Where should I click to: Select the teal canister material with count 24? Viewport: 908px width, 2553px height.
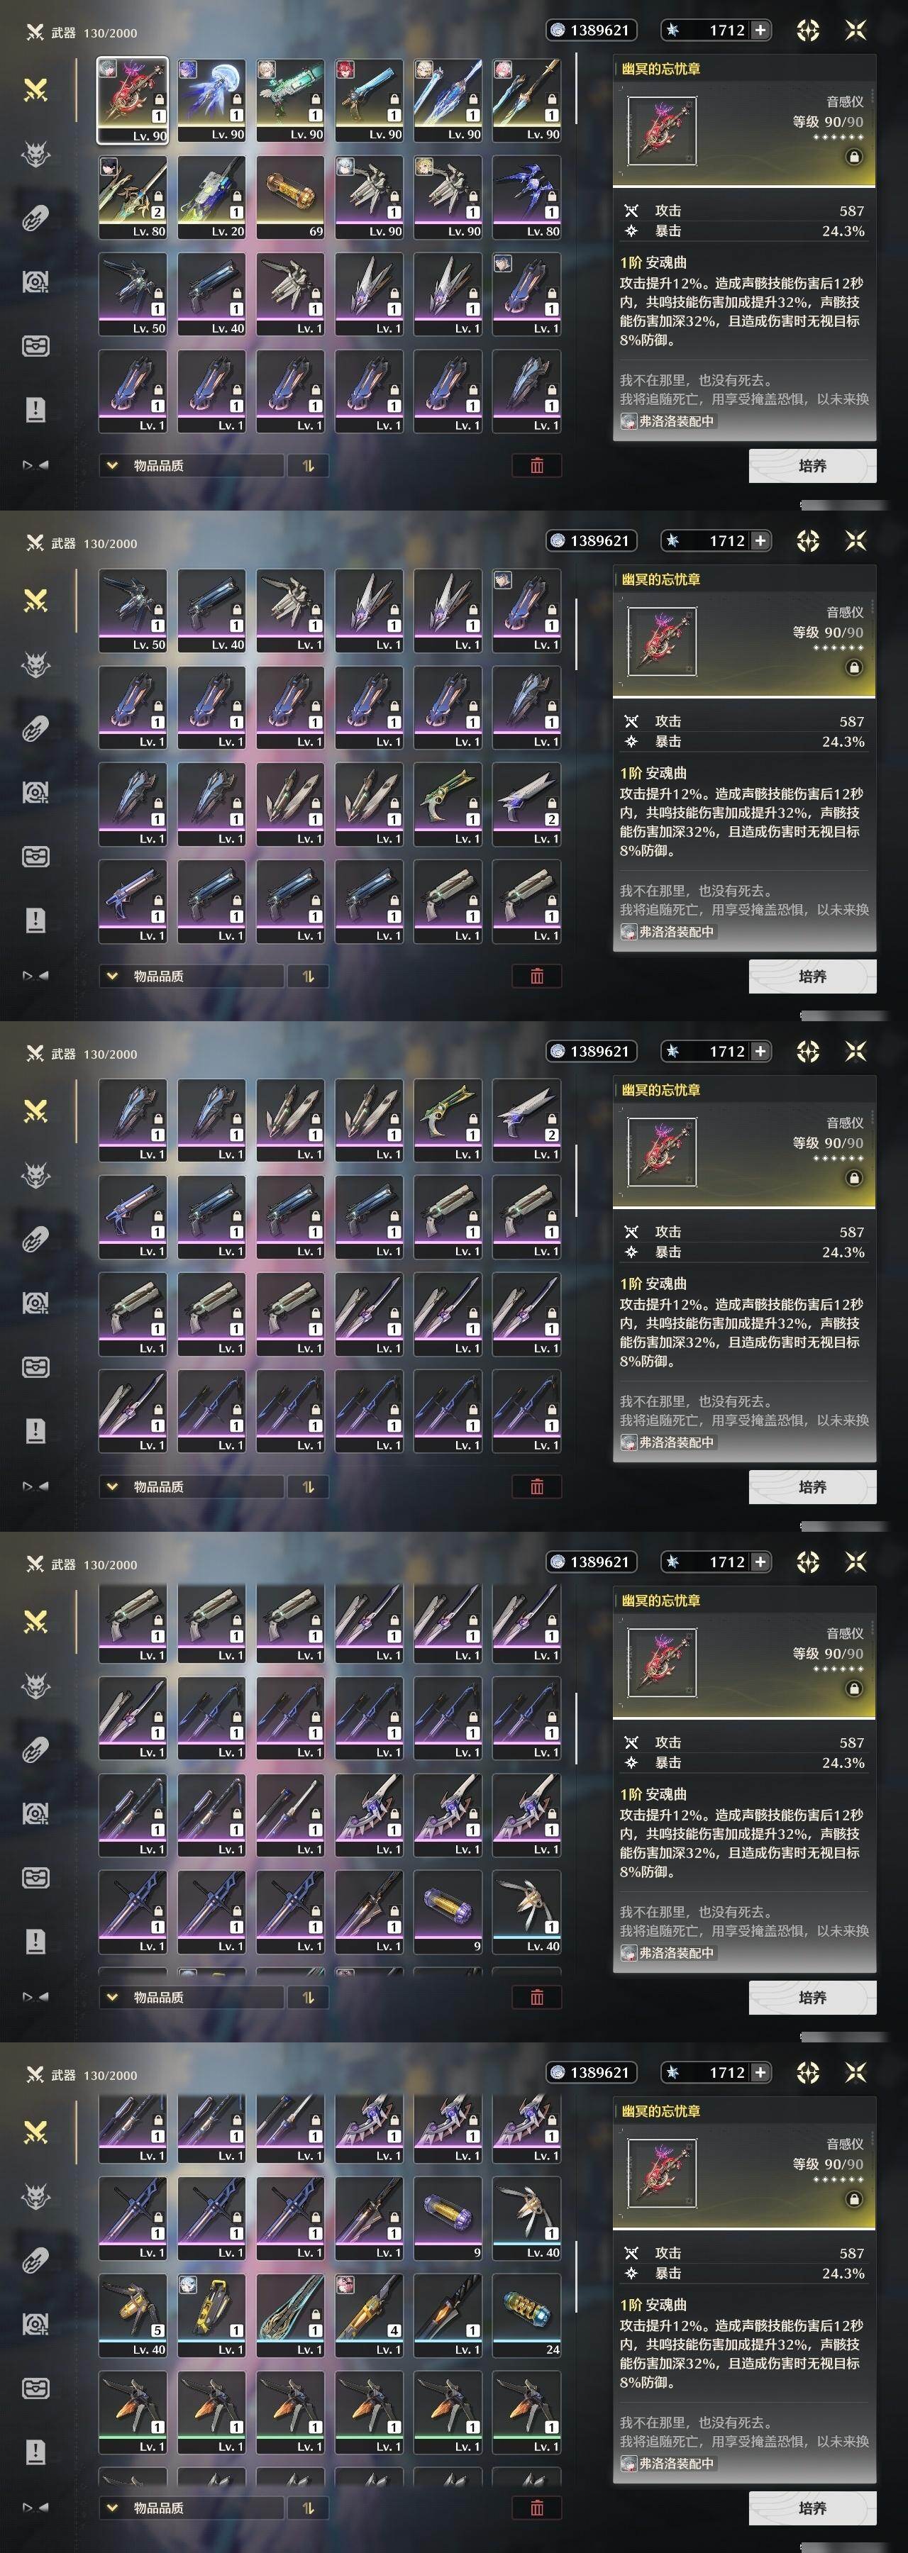point(526,2315)
